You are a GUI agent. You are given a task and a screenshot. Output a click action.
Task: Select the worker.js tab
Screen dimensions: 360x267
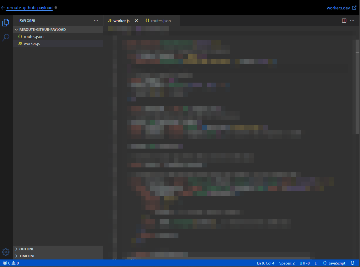[x=121, y=21]
